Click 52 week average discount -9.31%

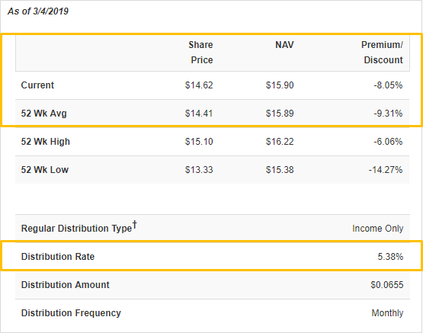[x=388, y=114]
